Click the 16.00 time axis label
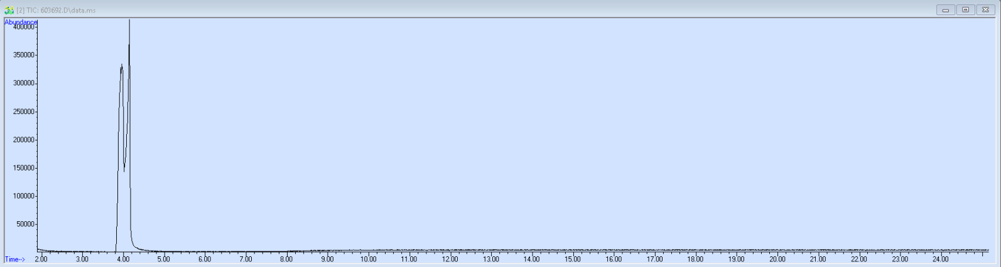 [x=614, y=259]
